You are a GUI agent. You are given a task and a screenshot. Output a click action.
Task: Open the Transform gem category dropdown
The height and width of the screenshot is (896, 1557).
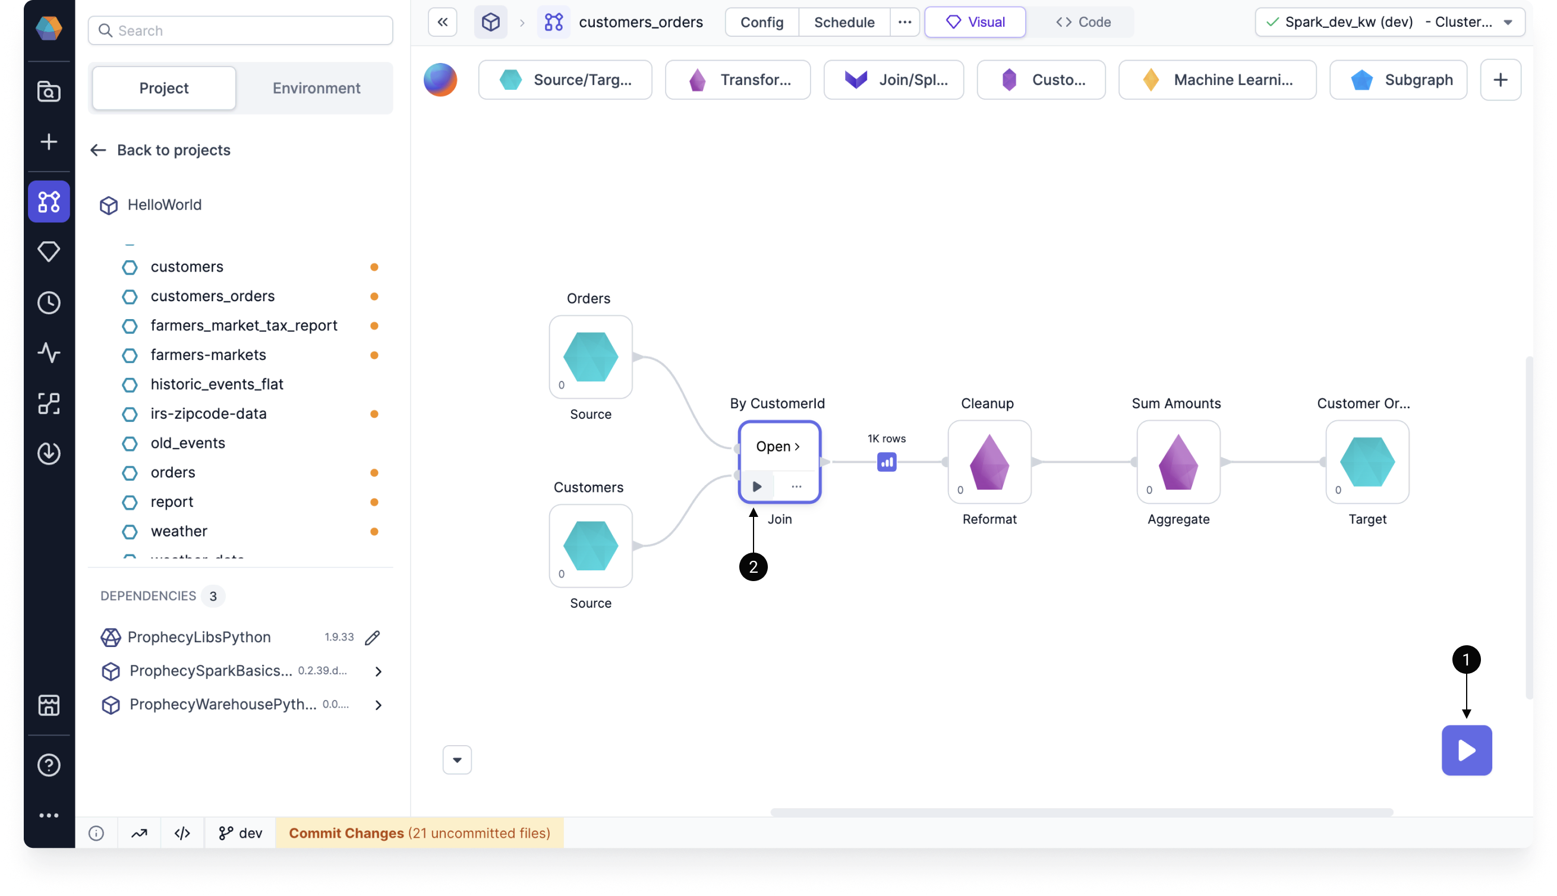(x=737, y=80)
